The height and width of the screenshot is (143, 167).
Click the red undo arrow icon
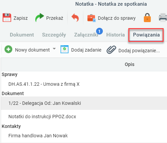coord(75,18)
